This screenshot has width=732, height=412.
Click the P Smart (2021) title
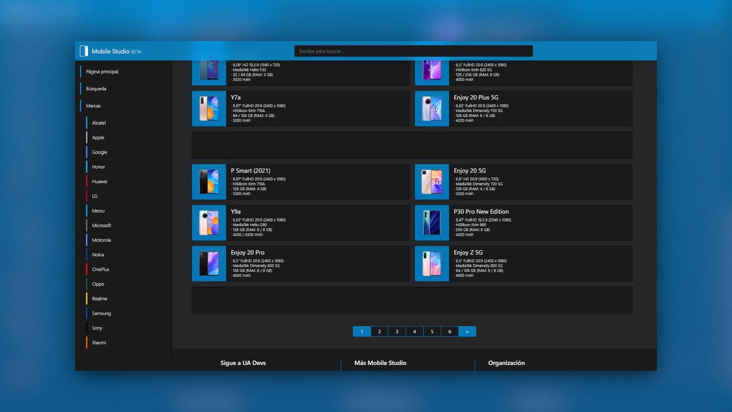(251, 171)
